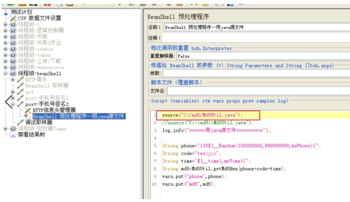Click the BeanShell 预处理程序 panel title
The width and height of the screenshot is (350, 202).
(178, 17)
